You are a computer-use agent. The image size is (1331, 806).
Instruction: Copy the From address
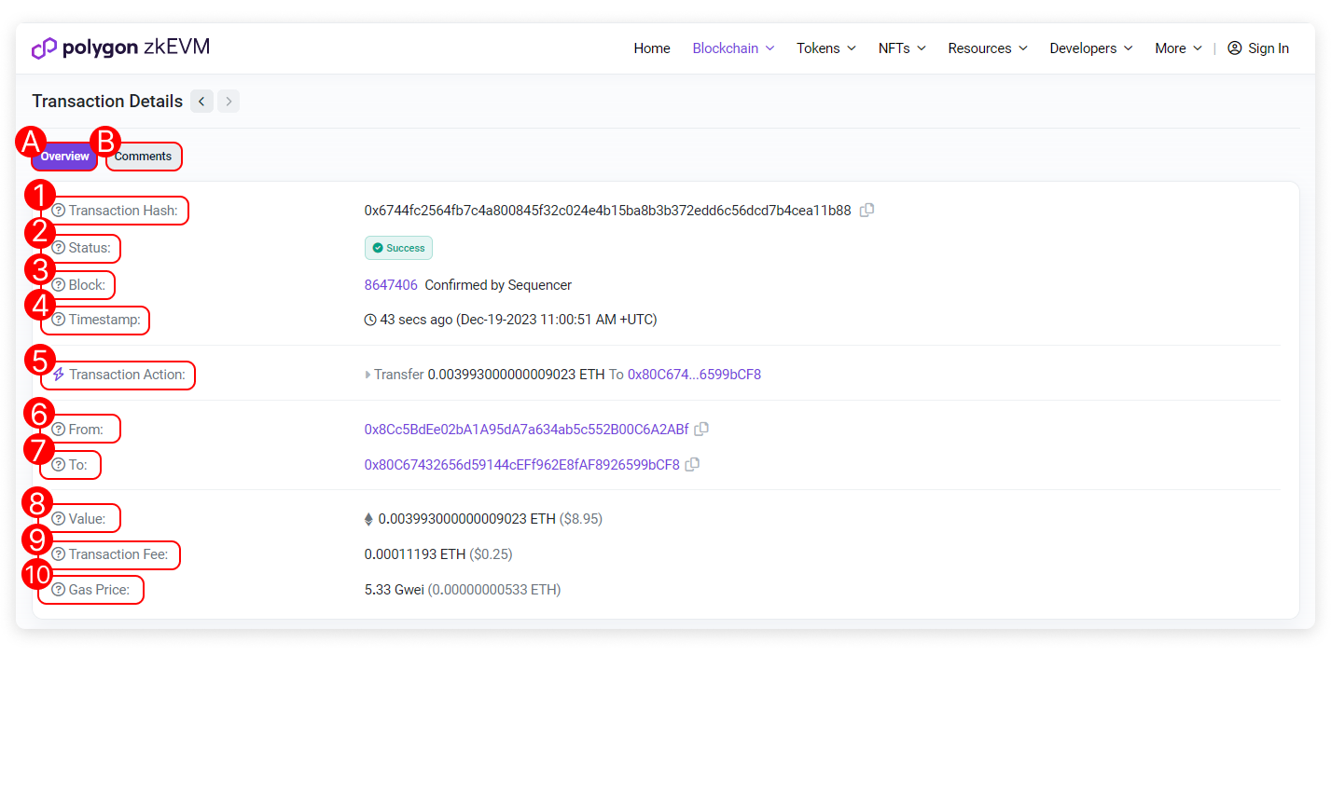point(701,430)
